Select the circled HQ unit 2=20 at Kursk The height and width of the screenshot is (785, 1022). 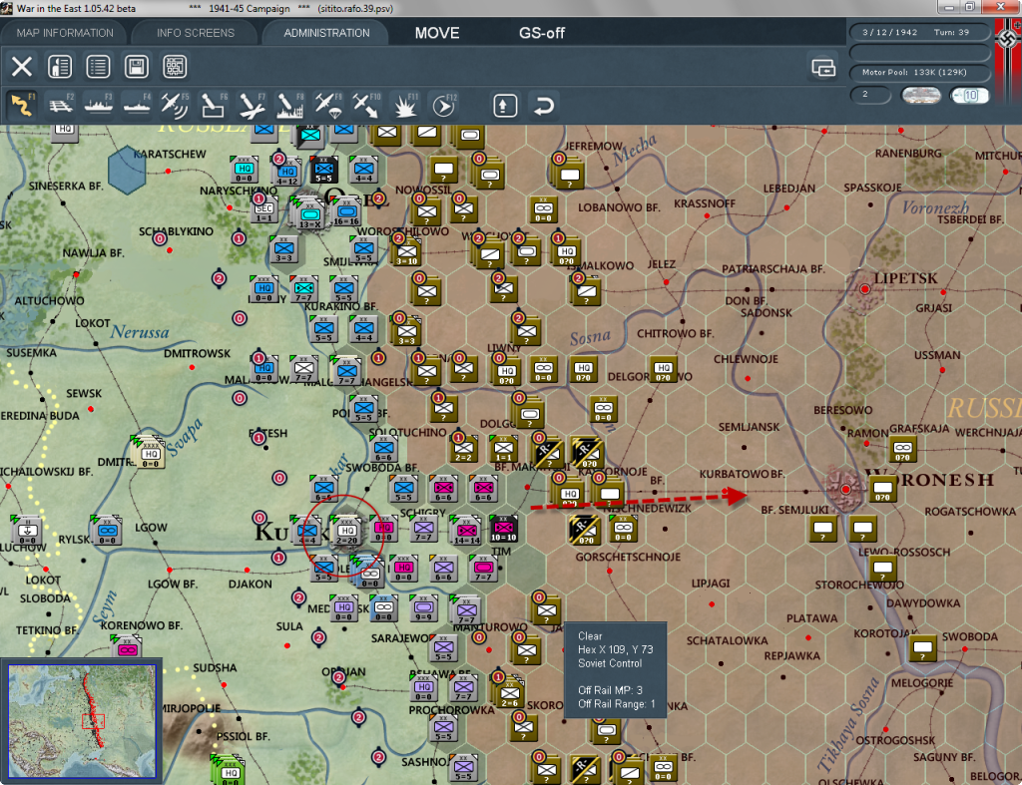[x=346, y=533]
